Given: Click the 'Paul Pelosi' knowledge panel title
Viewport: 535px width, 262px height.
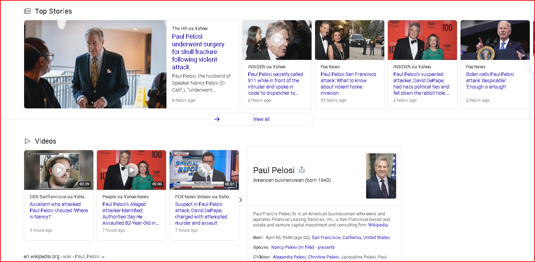Looking at the screenshot, I should tap(274, 170).
